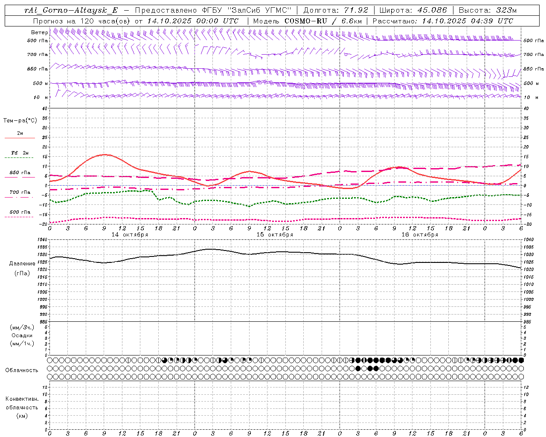The width and height of the screenshot is (546, 437).
Task: Click the Облачность cloudiness label
Action: click(22, 370)
